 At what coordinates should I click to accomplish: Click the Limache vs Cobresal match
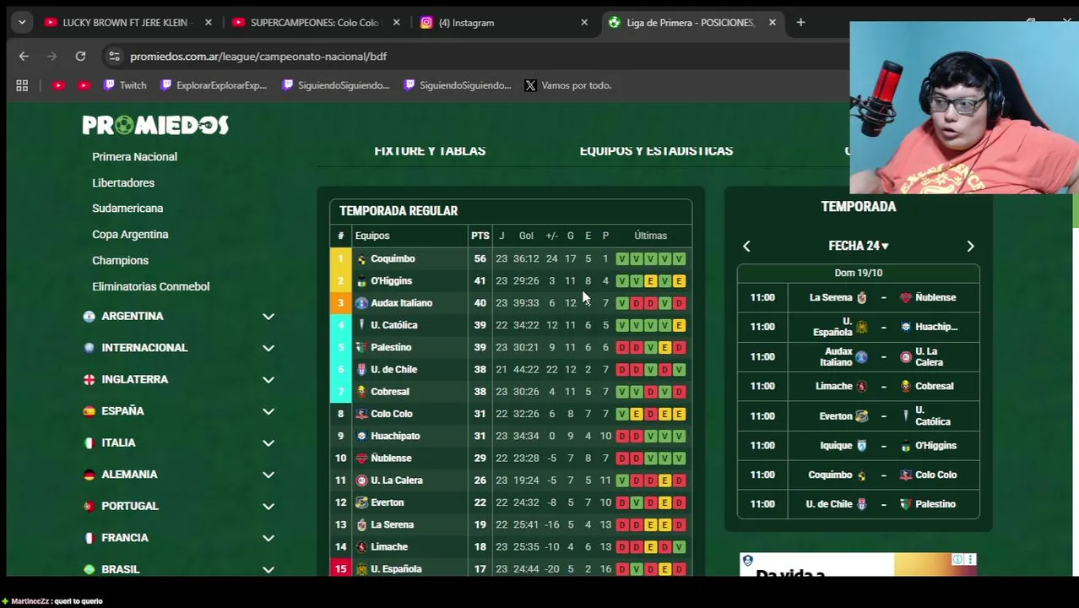[x=858, y=386]
